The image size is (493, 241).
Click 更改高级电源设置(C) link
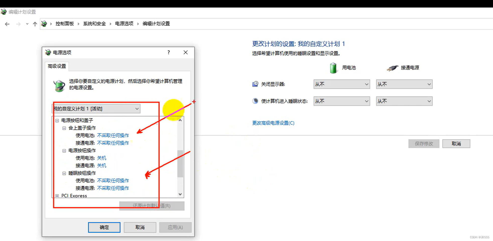[x=273, y=123]
